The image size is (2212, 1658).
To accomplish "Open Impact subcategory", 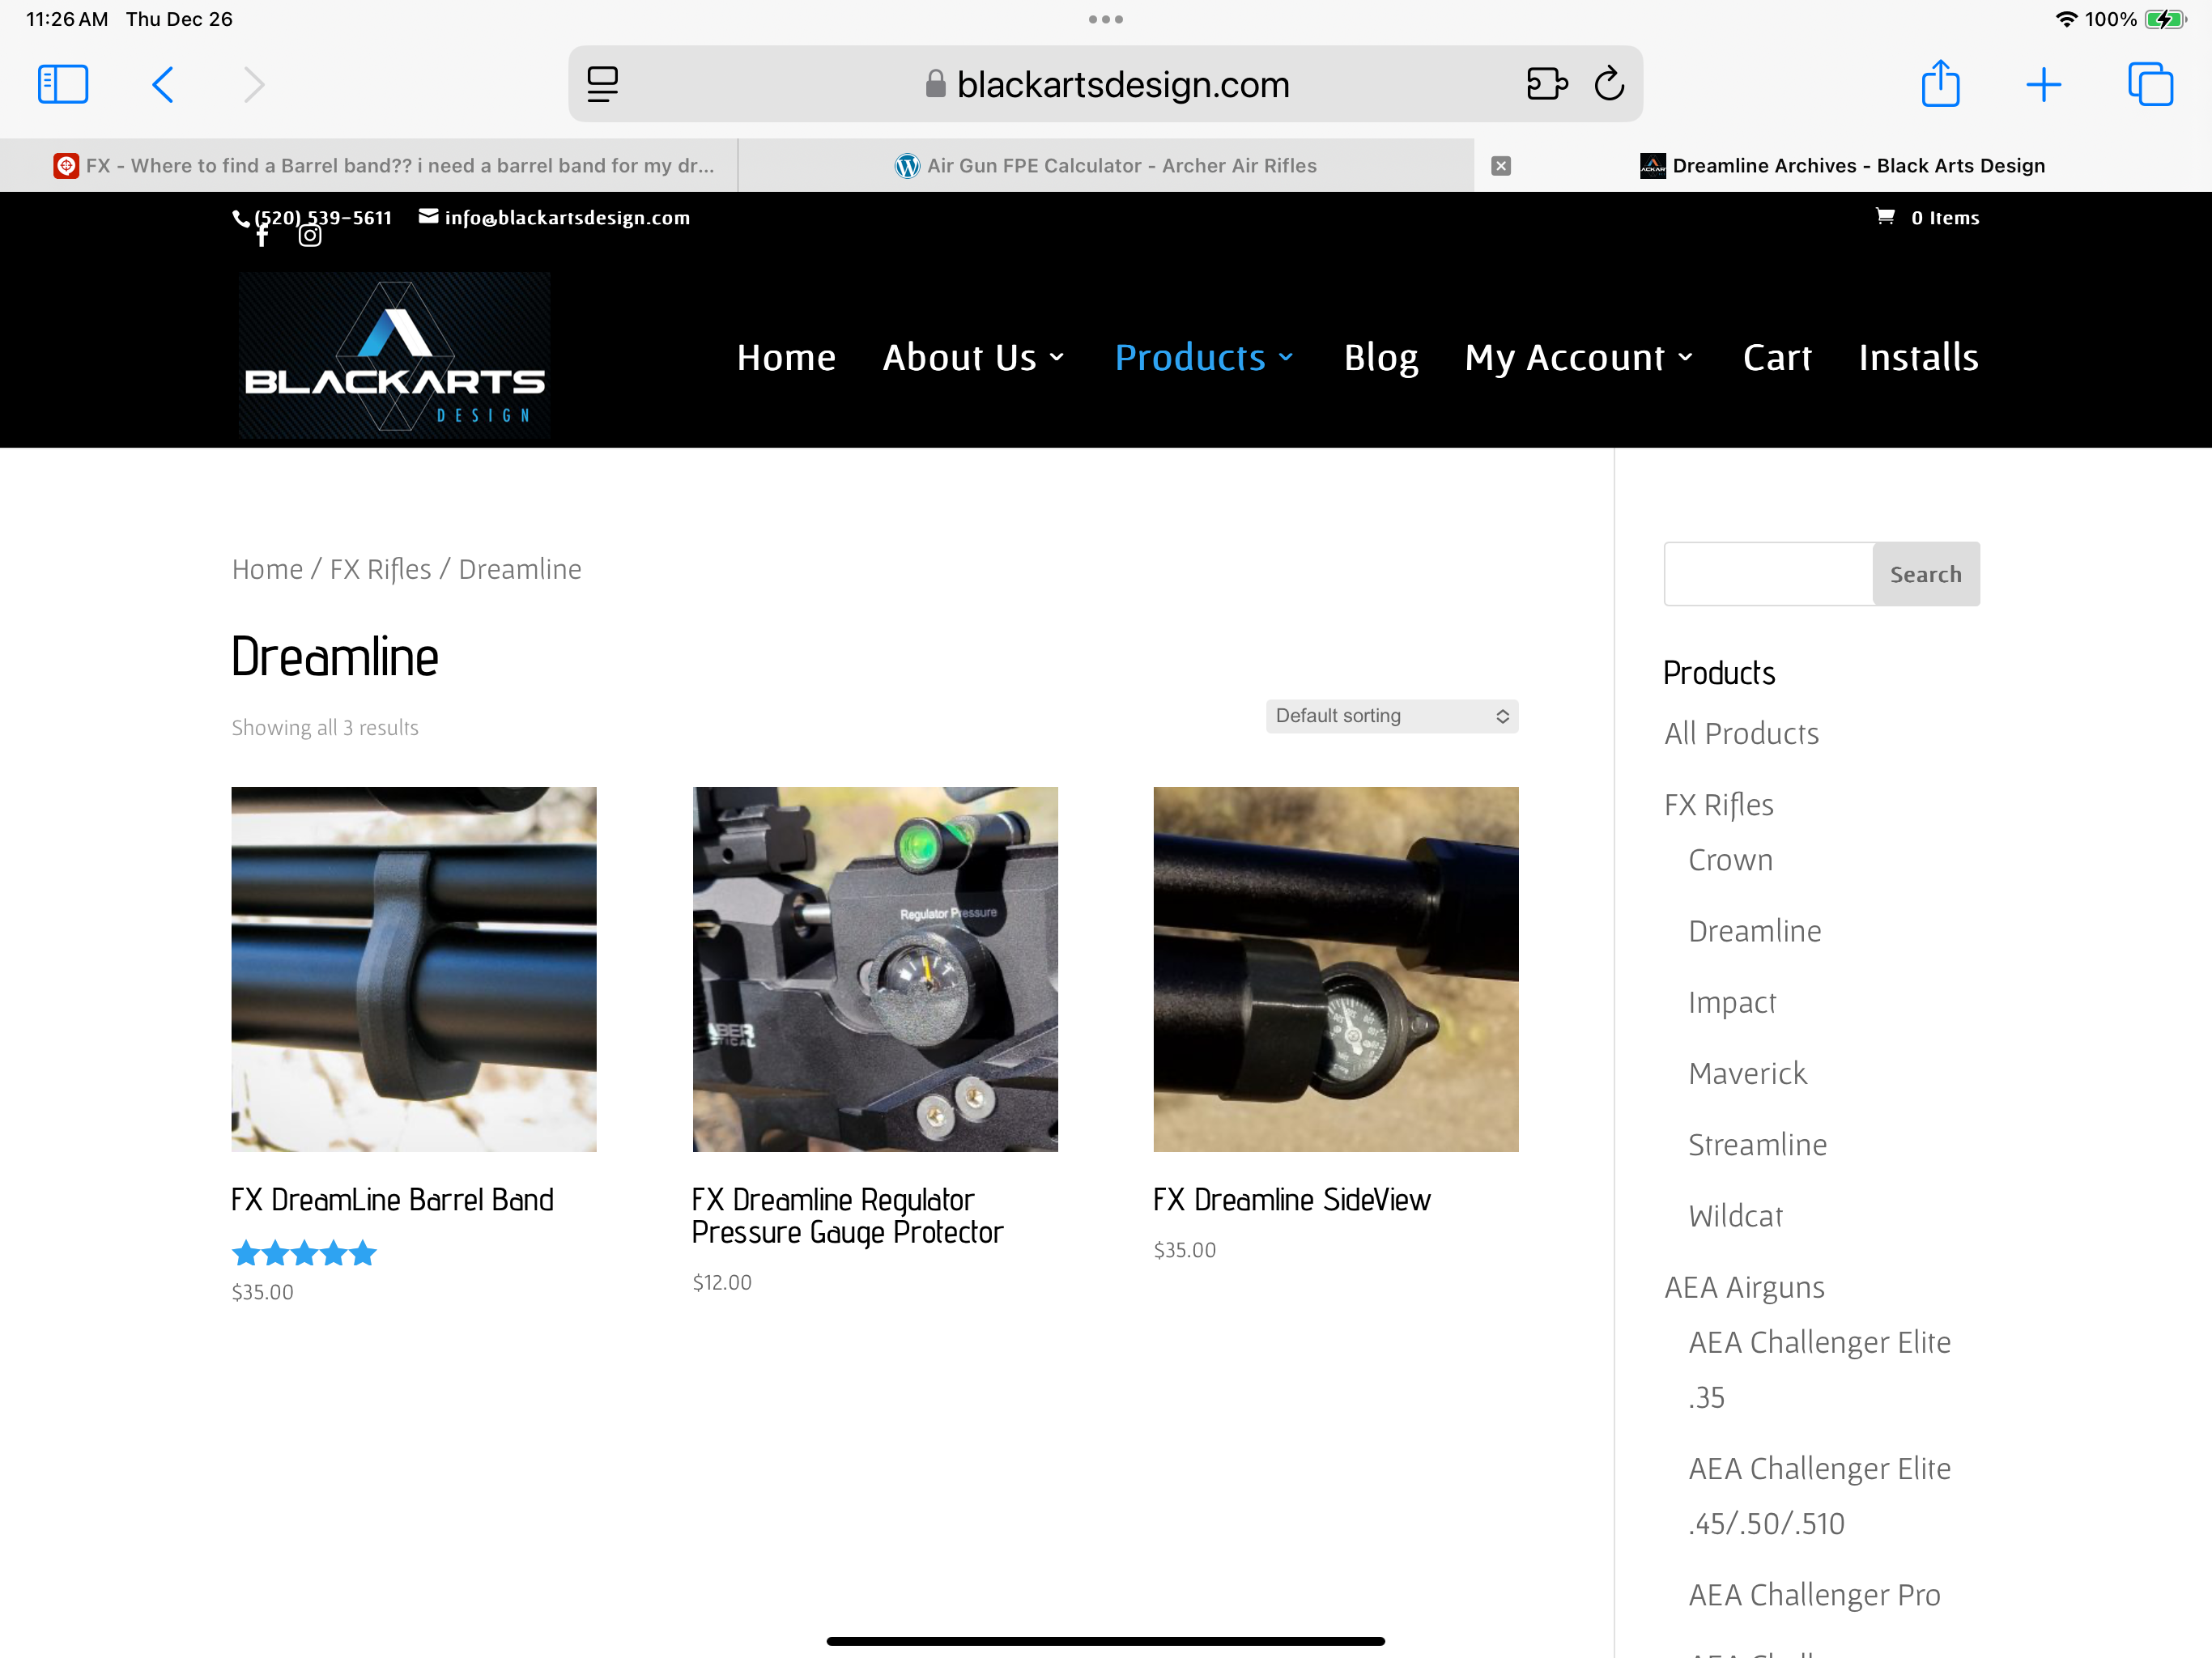I will tap(1732, 1002).
